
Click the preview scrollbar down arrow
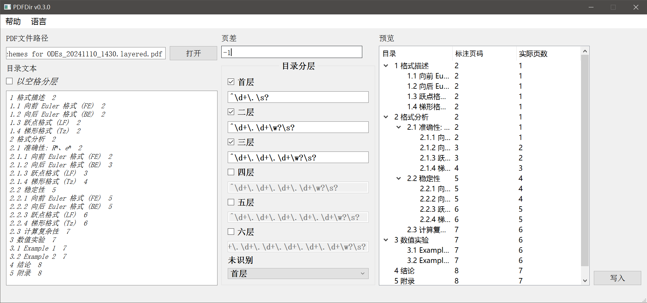click(585, 281)
